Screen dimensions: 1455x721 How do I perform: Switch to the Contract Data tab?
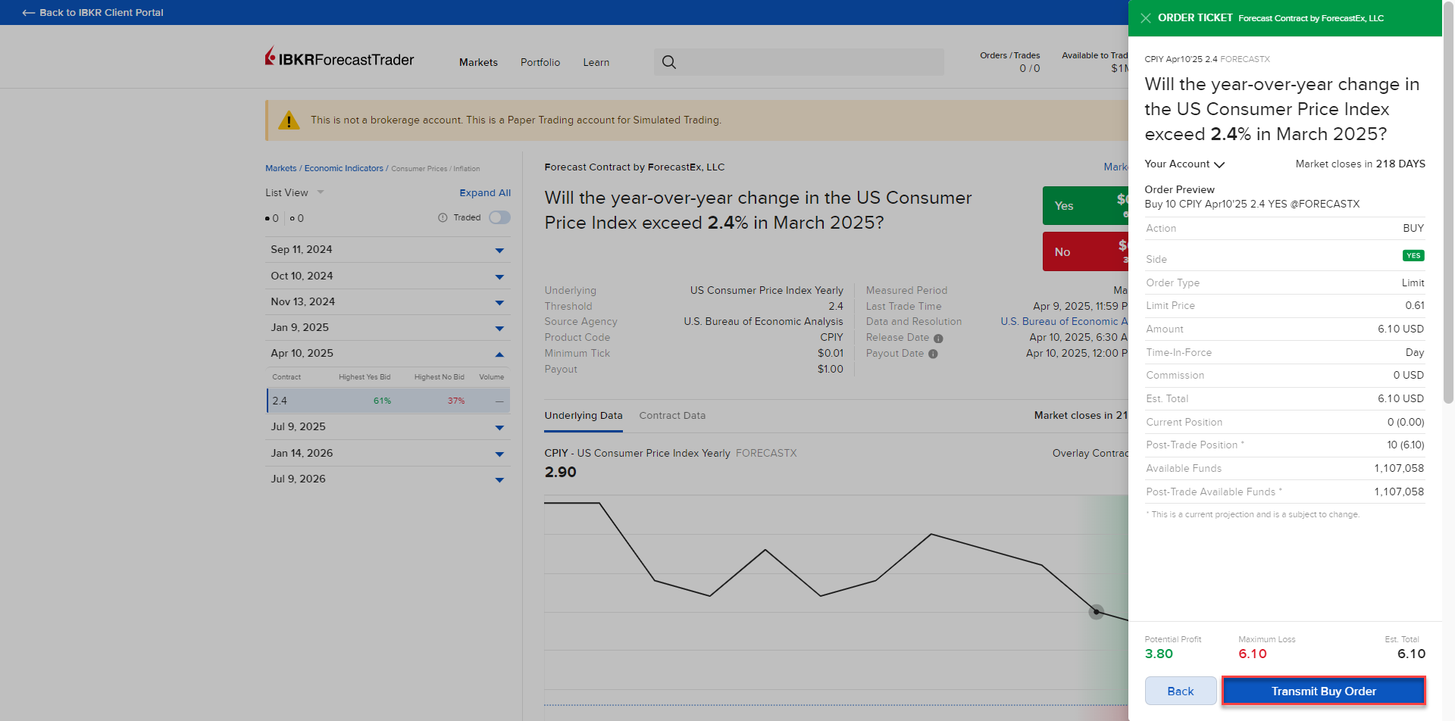click(x=671, y=416)
